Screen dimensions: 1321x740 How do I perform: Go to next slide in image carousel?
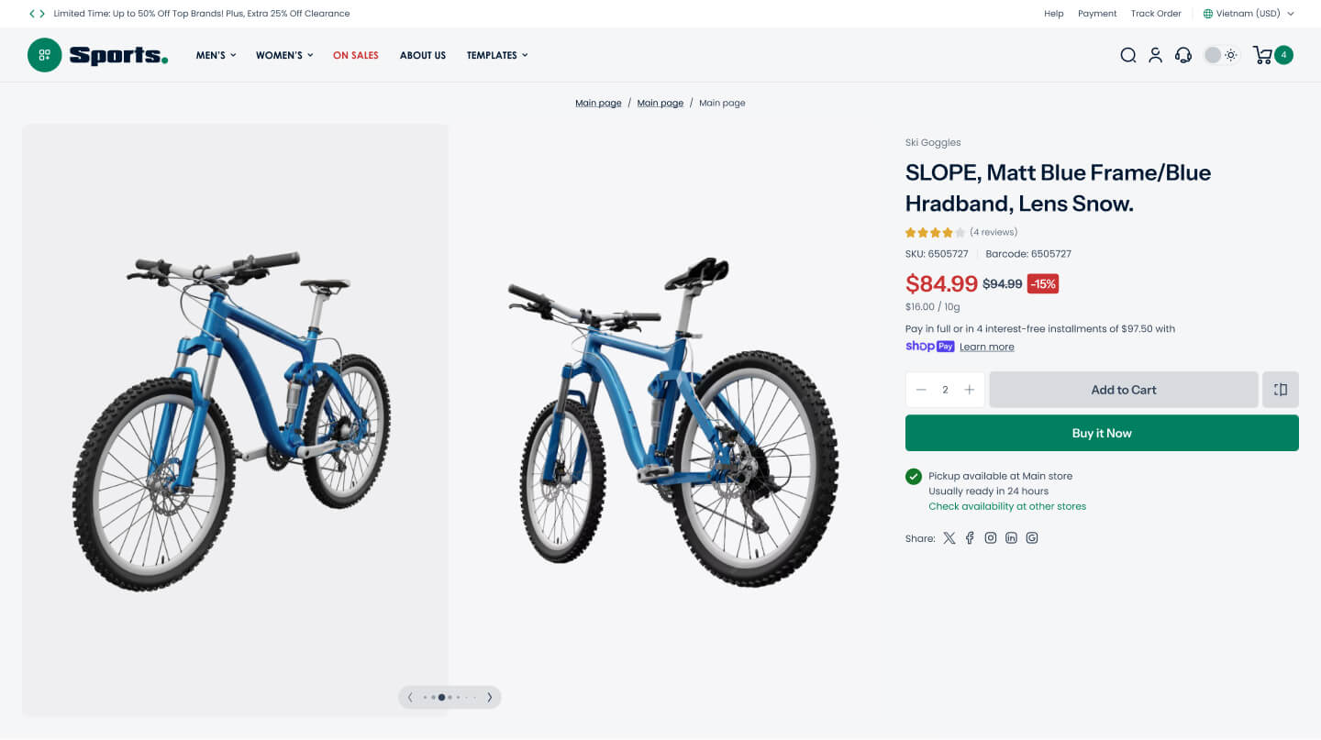tap(490, 698)
